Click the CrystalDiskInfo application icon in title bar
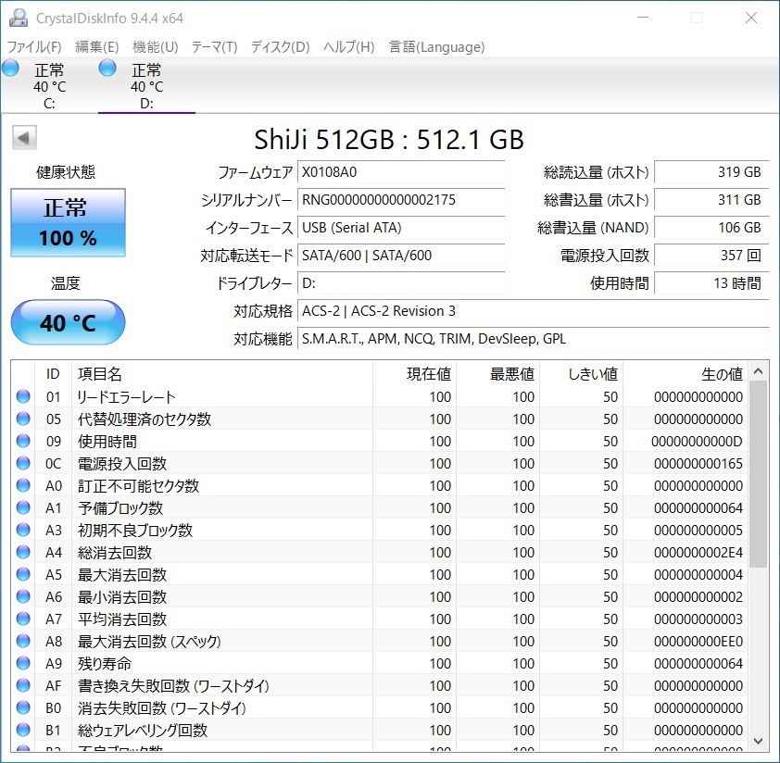 (x=20, y=17)
